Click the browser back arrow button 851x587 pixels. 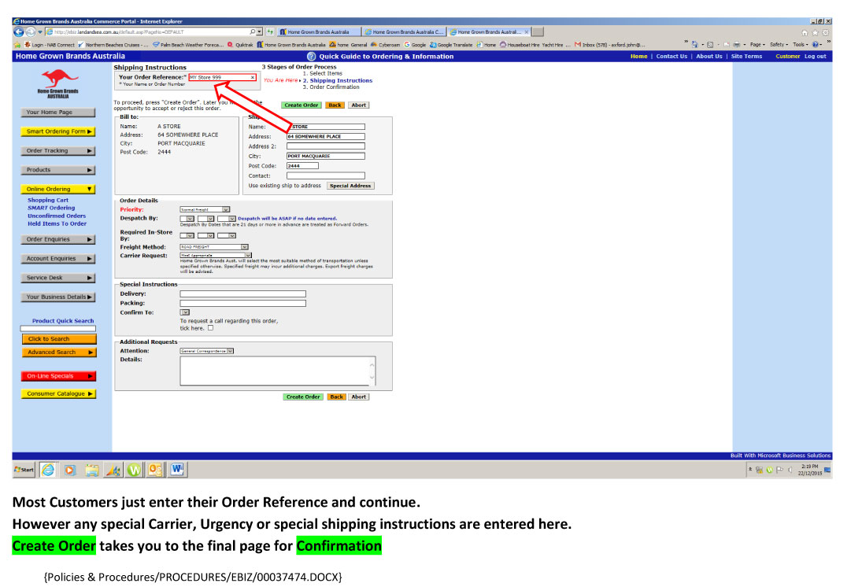20,31
